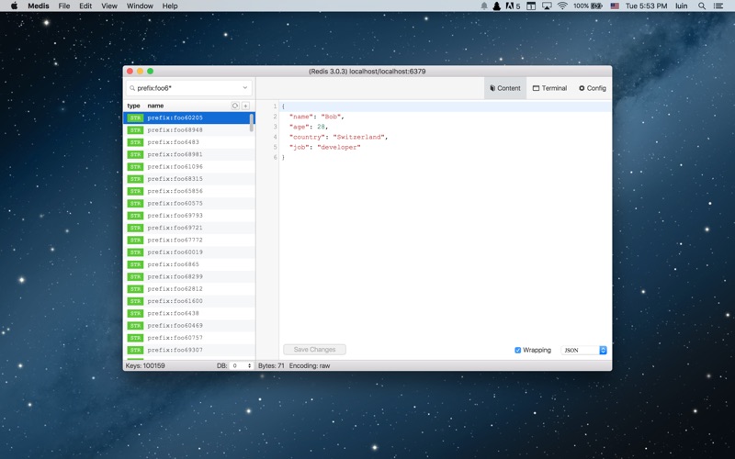Screen dimensions: 735x459
Task: Click the Encoding: raw status text
Action: 310,365
